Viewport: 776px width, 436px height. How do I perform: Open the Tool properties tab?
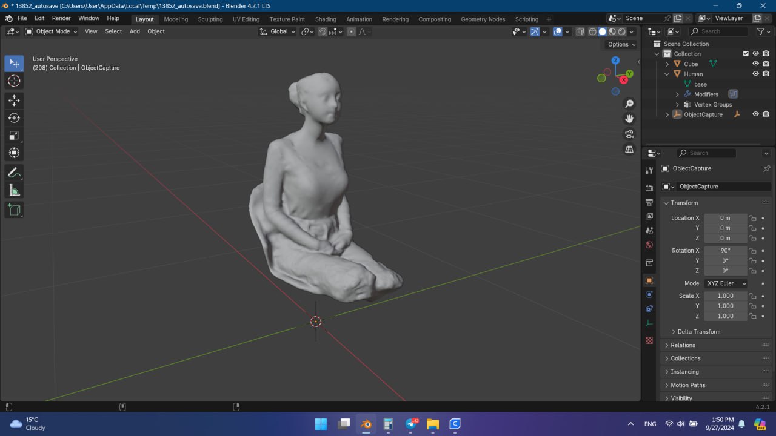tap(649, 171)
